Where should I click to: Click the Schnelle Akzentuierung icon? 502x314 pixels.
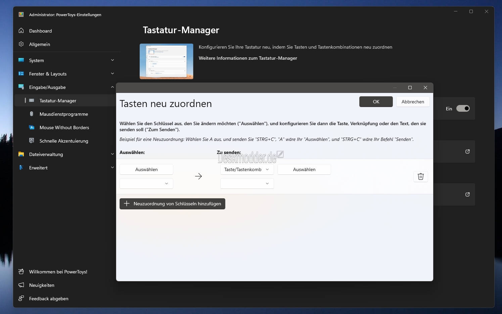point(32,141)
